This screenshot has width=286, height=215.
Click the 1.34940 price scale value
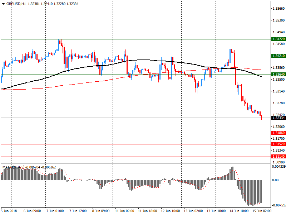click(x=278, y=32)
